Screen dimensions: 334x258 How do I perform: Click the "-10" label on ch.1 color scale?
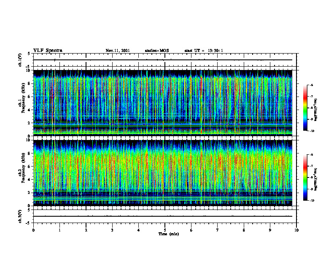coord(312,131)
